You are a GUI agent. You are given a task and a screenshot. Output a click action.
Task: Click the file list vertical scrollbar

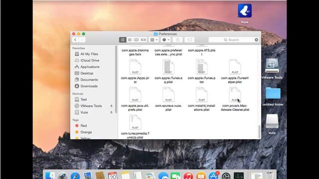click(x=259, y=131)
